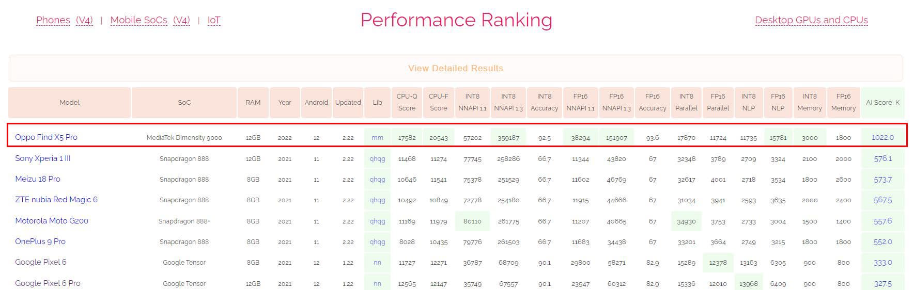Click the 34930 INT8 Parallel value

pos(686,221)
